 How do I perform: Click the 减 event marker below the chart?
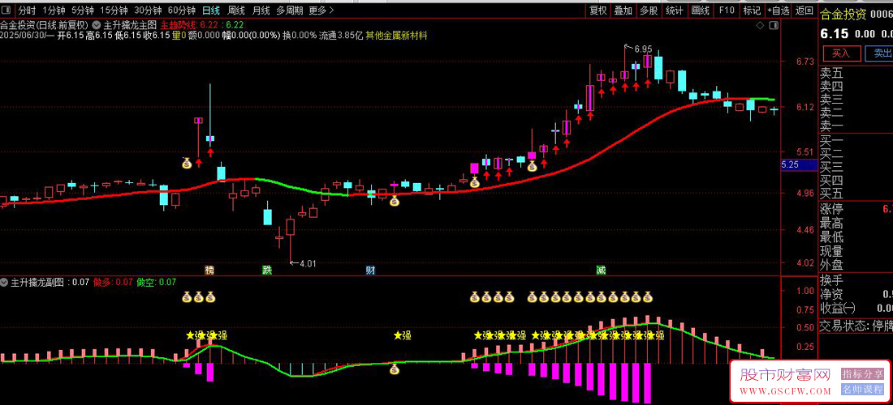tap(601, 270)
